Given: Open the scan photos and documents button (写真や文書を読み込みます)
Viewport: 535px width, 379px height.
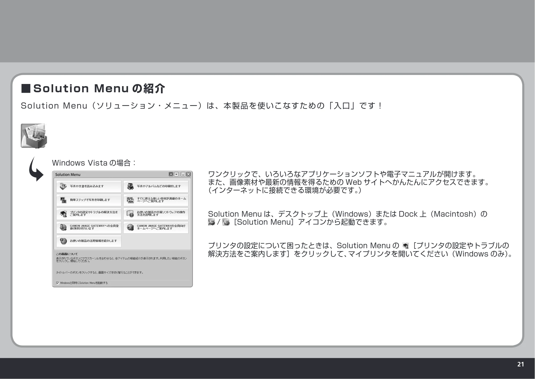Looking at the screenshot, I should pyautogui.click(x=89, y=186).
